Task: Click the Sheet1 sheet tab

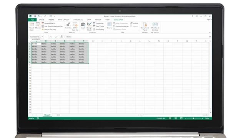Action: (47, 115)
